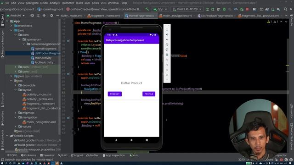Click the emulator rotate left icon
294x165 pixels.
pos(167,44)
